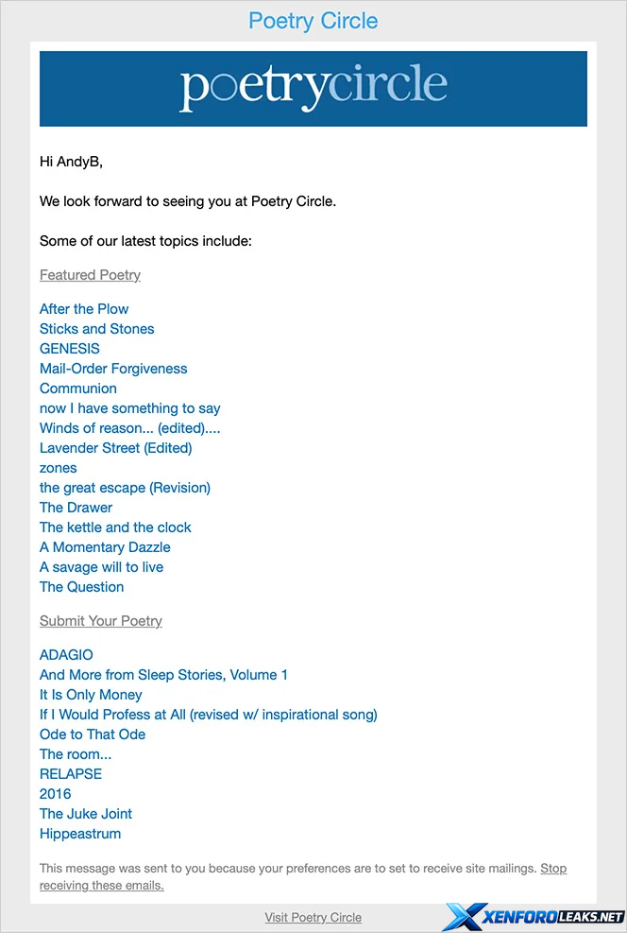
Task: Open A Momentary Dazzle topic
Action: [105, 547]
